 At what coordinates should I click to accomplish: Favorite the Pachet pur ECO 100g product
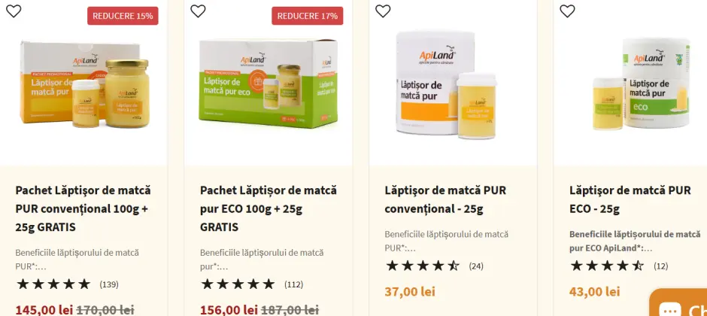[x=198, y=11]
